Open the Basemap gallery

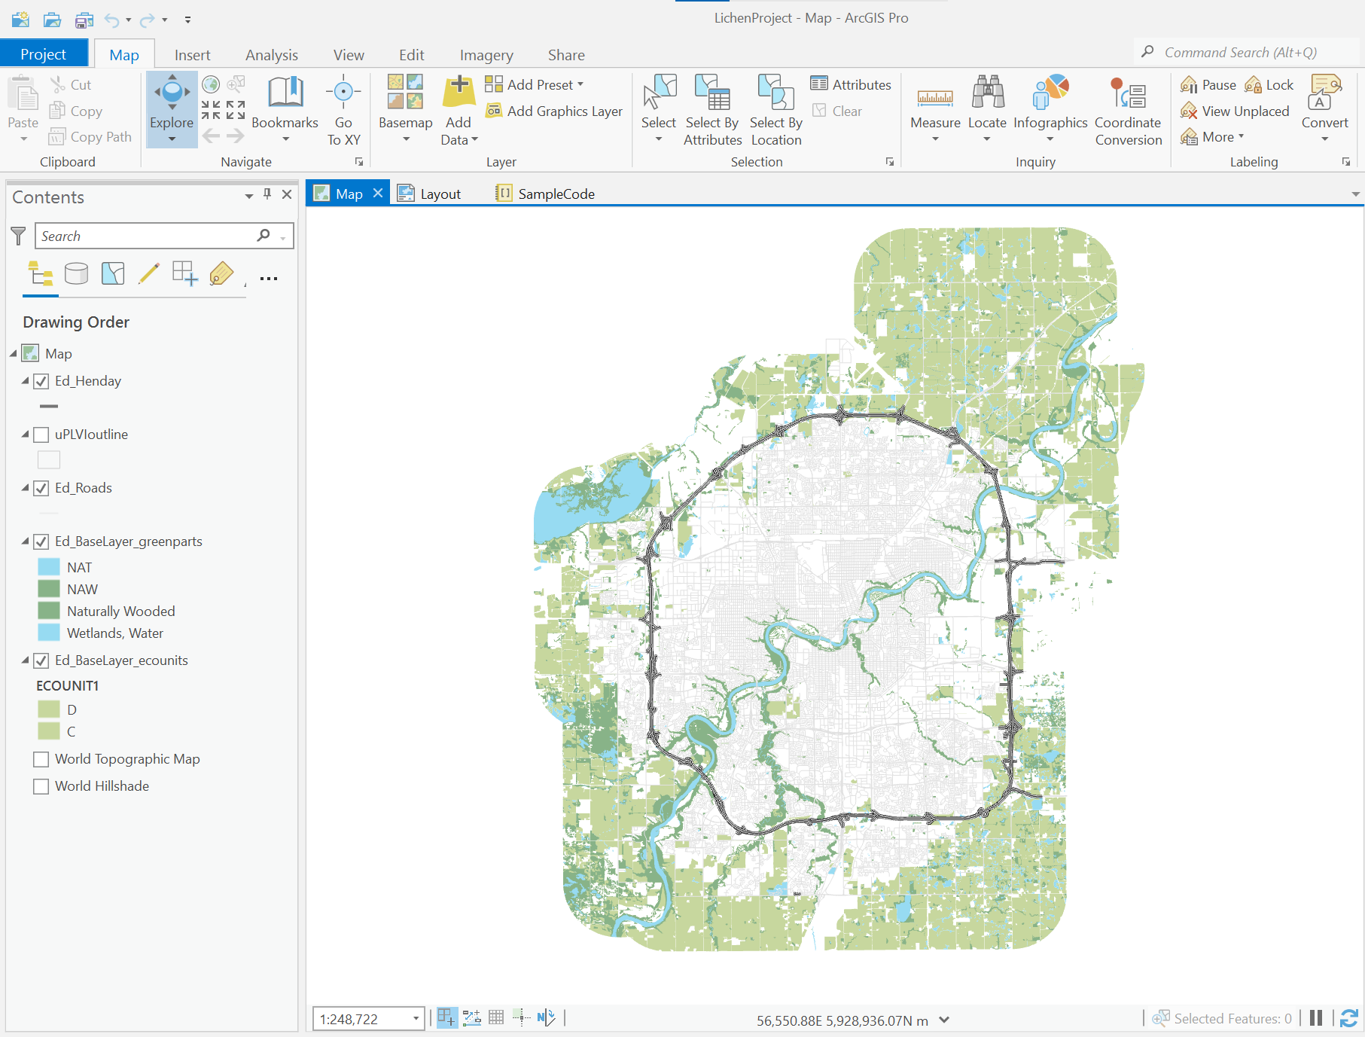point(405,109)
